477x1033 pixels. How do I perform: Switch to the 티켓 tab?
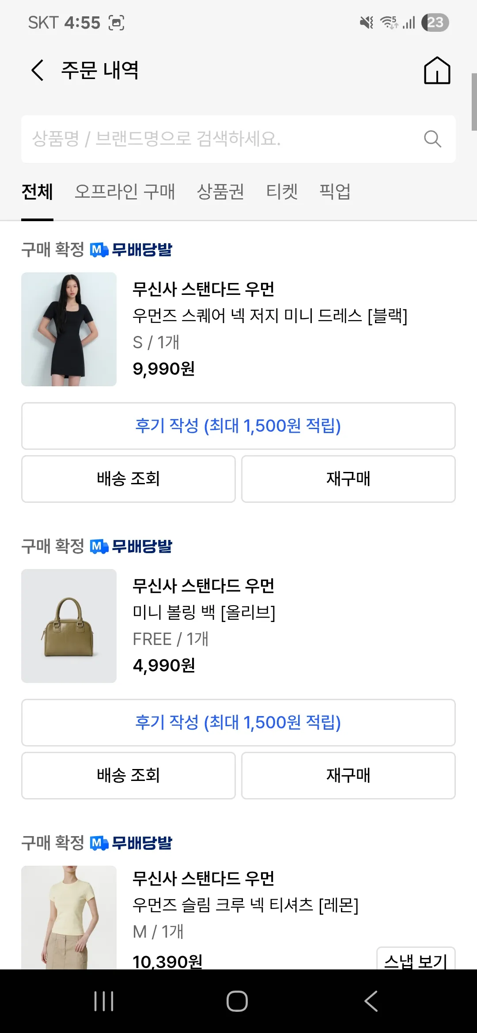click(x=282, y=192)
